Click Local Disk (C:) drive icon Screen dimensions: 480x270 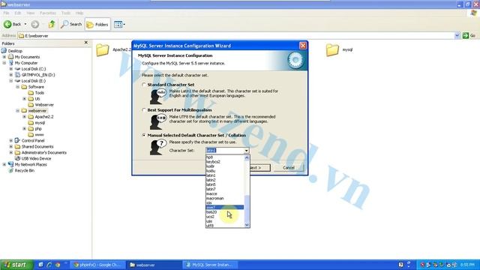coord(17,69)
